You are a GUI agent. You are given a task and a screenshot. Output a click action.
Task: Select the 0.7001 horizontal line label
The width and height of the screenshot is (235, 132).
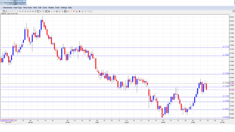[226, 109]
